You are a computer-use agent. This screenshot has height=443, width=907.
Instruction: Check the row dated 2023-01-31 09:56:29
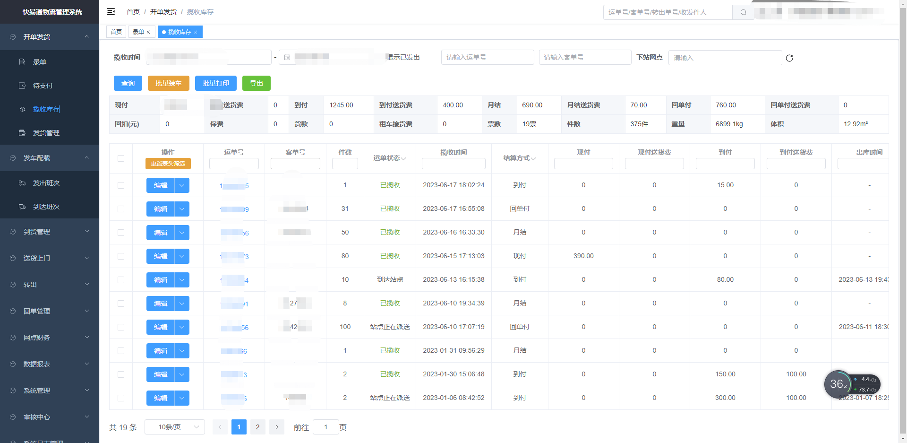point(121,351)
